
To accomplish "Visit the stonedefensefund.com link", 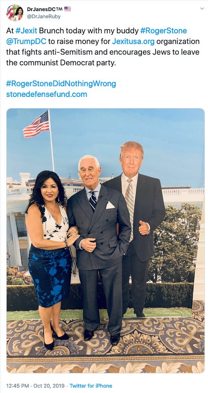I will tap(47, 95).
